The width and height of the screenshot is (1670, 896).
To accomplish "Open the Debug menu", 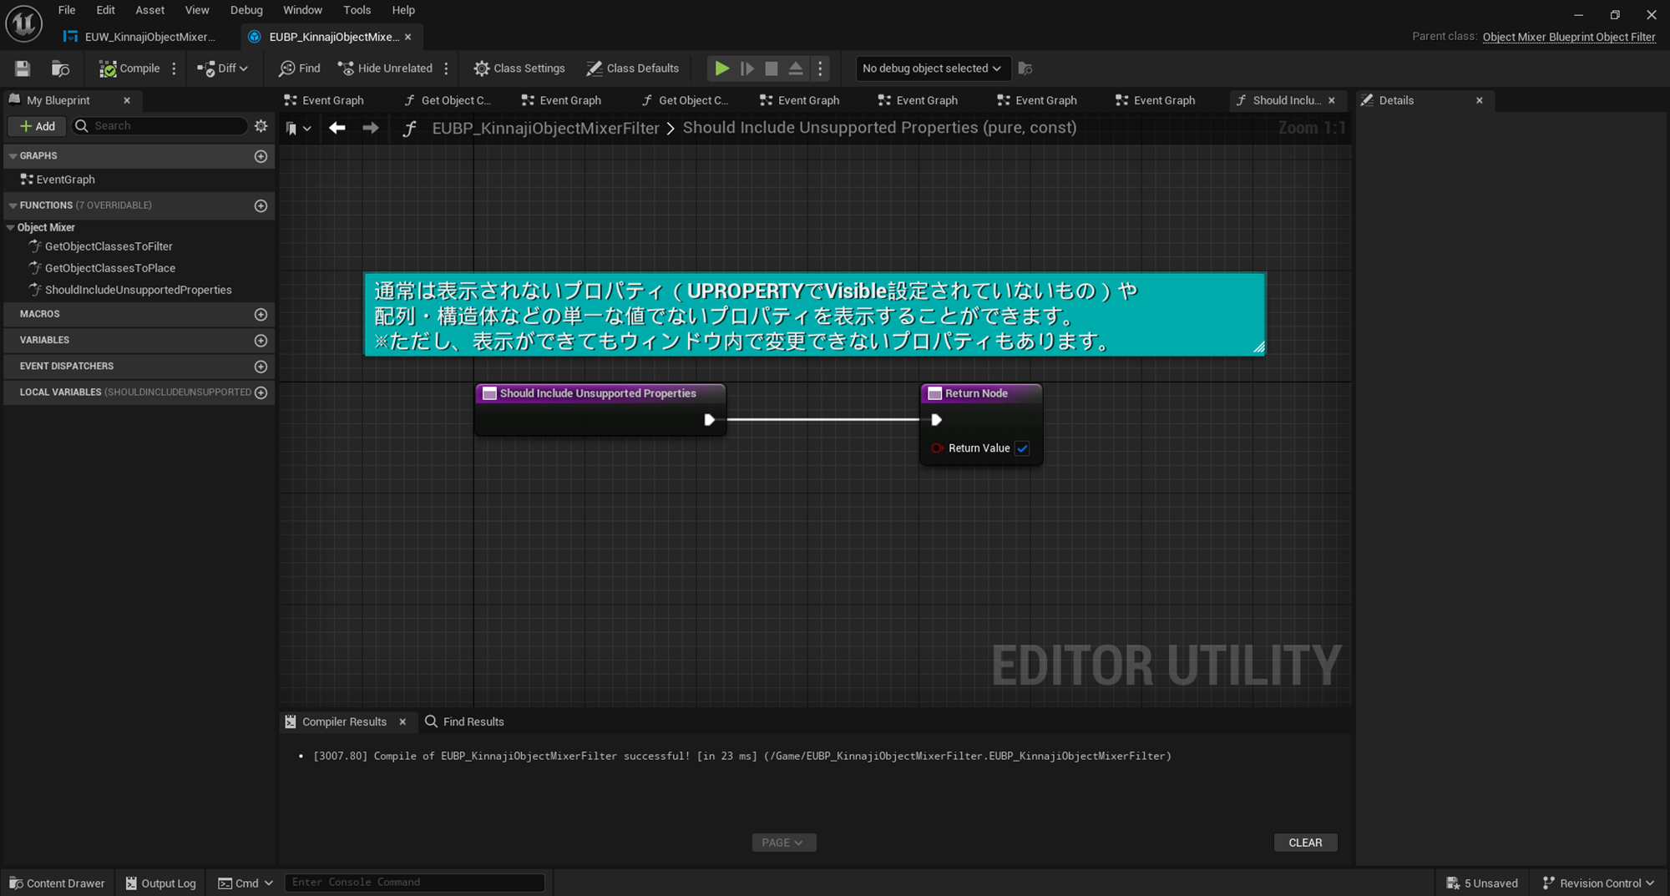I will [246, 10].
